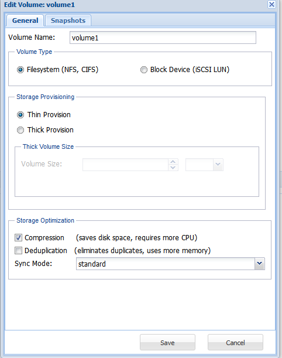Viewport: 282px width, 358px height.
Task: Close the Edit Volume dialog
Action: coord(271,5)
